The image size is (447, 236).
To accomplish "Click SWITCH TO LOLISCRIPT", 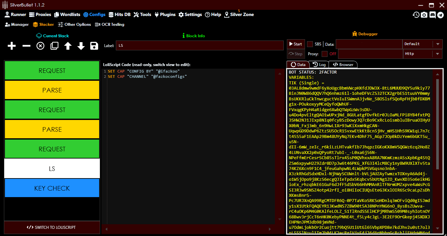I will (x=52, y=228).
